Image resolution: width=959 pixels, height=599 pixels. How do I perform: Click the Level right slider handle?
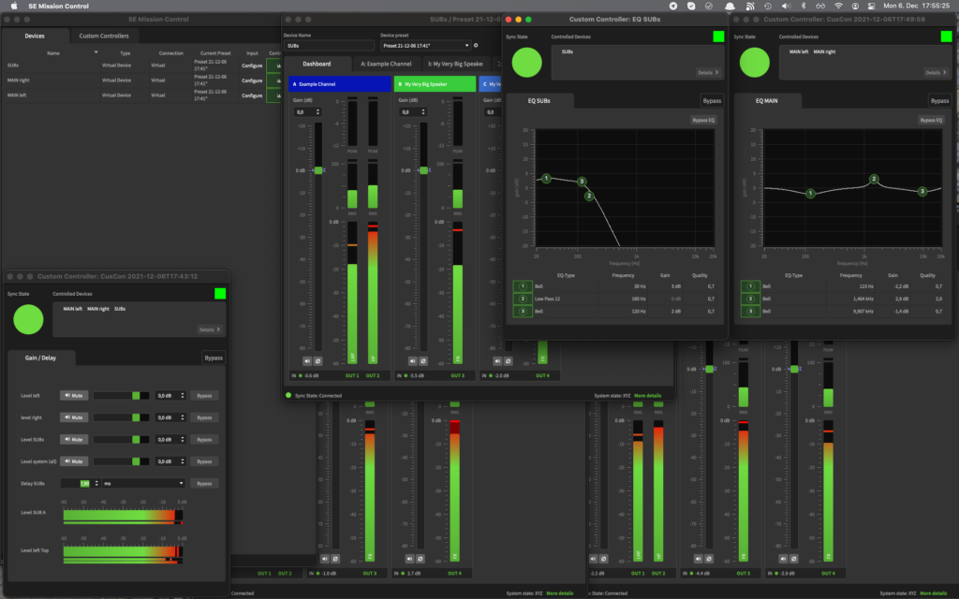pos(137,417)
